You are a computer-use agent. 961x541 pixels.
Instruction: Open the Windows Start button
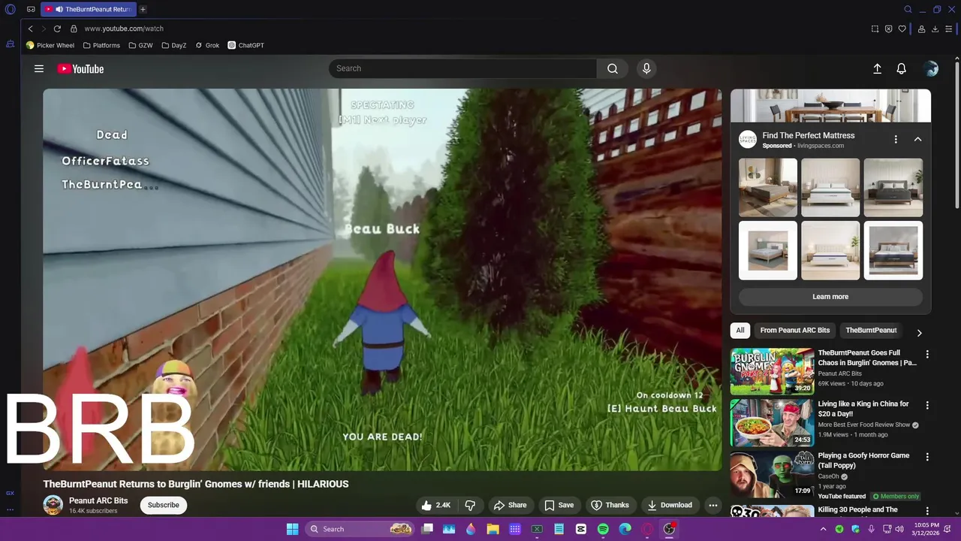click(x=292, y=529)
